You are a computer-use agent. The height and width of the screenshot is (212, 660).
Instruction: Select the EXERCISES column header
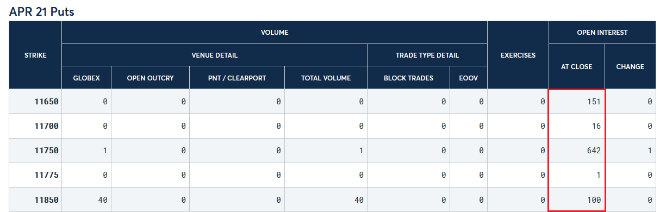[x=518, y=55]
